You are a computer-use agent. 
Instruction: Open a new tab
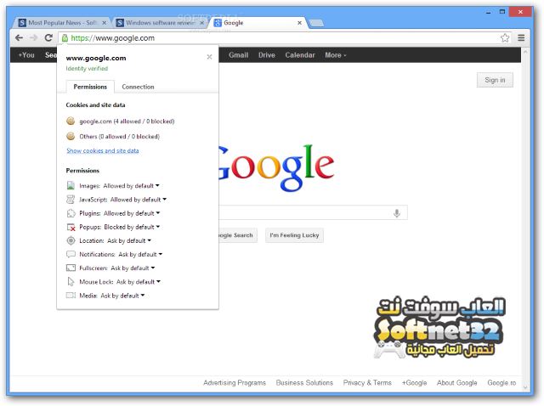coord(316,23)
